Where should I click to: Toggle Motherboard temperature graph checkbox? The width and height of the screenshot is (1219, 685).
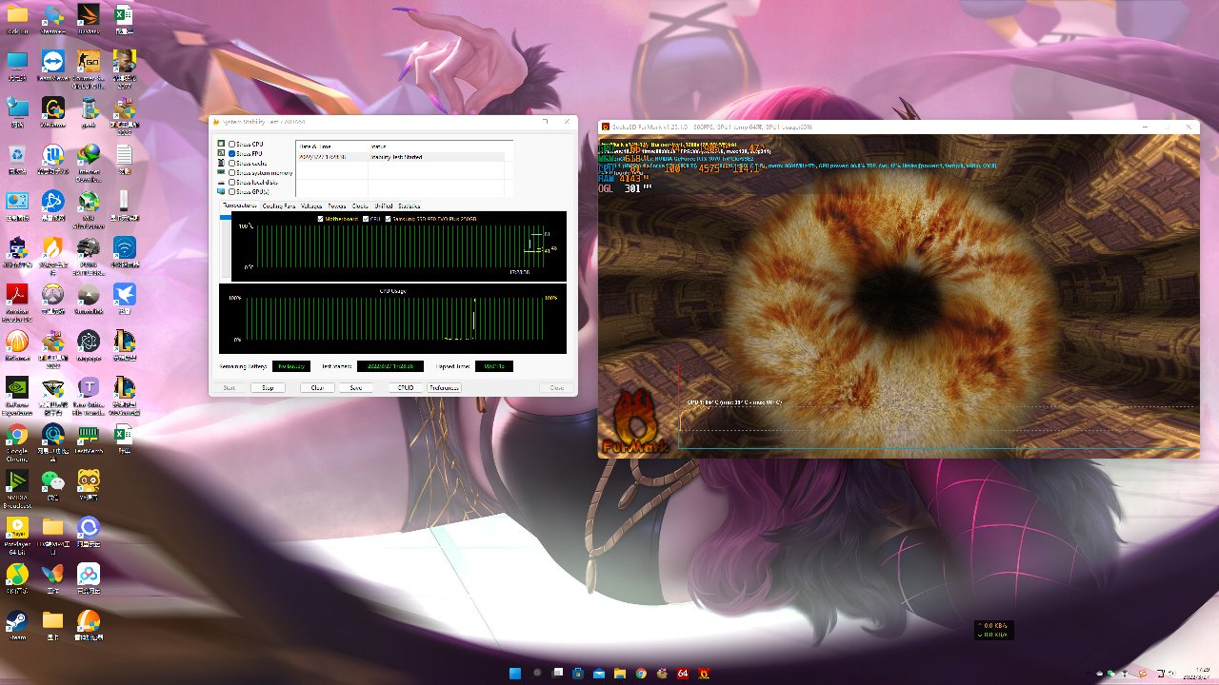[x=320, y=219]
